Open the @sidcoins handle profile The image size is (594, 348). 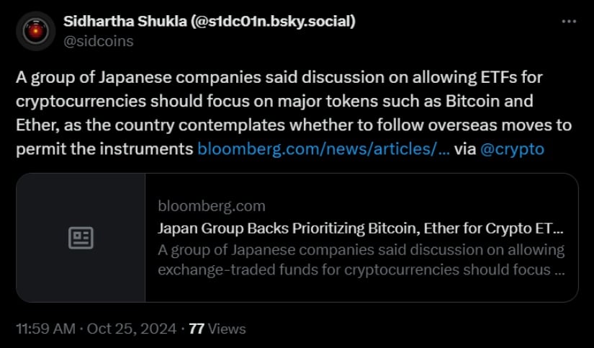[98, 41]
